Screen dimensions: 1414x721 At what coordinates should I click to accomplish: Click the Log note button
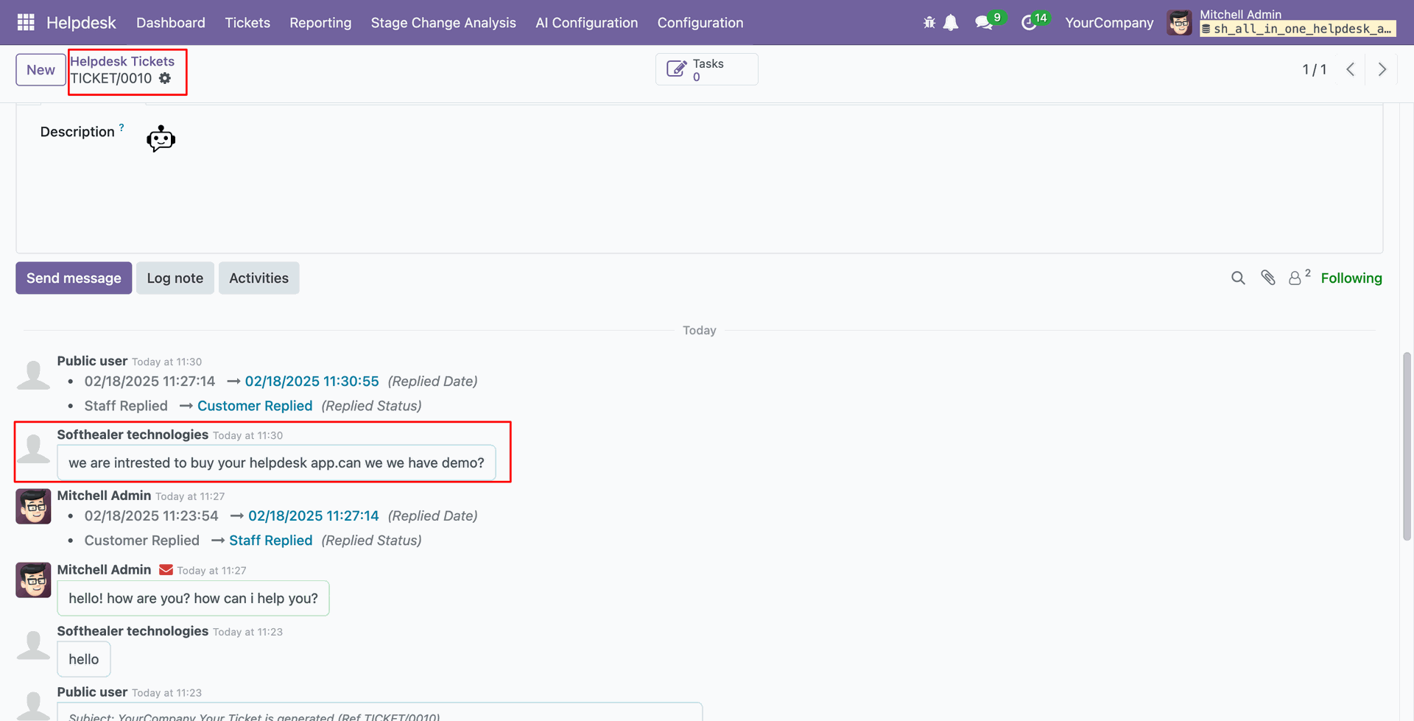point(175,278)
